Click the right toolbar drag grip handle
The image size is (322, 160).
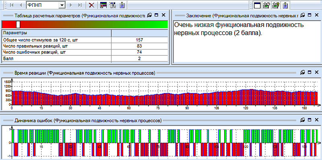pyautogui.click(x=251, y=5)
